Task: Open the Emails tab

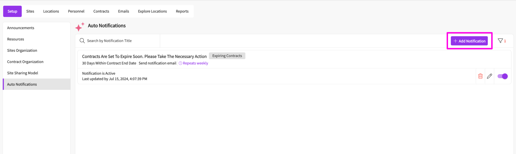Action: (124, 11)
